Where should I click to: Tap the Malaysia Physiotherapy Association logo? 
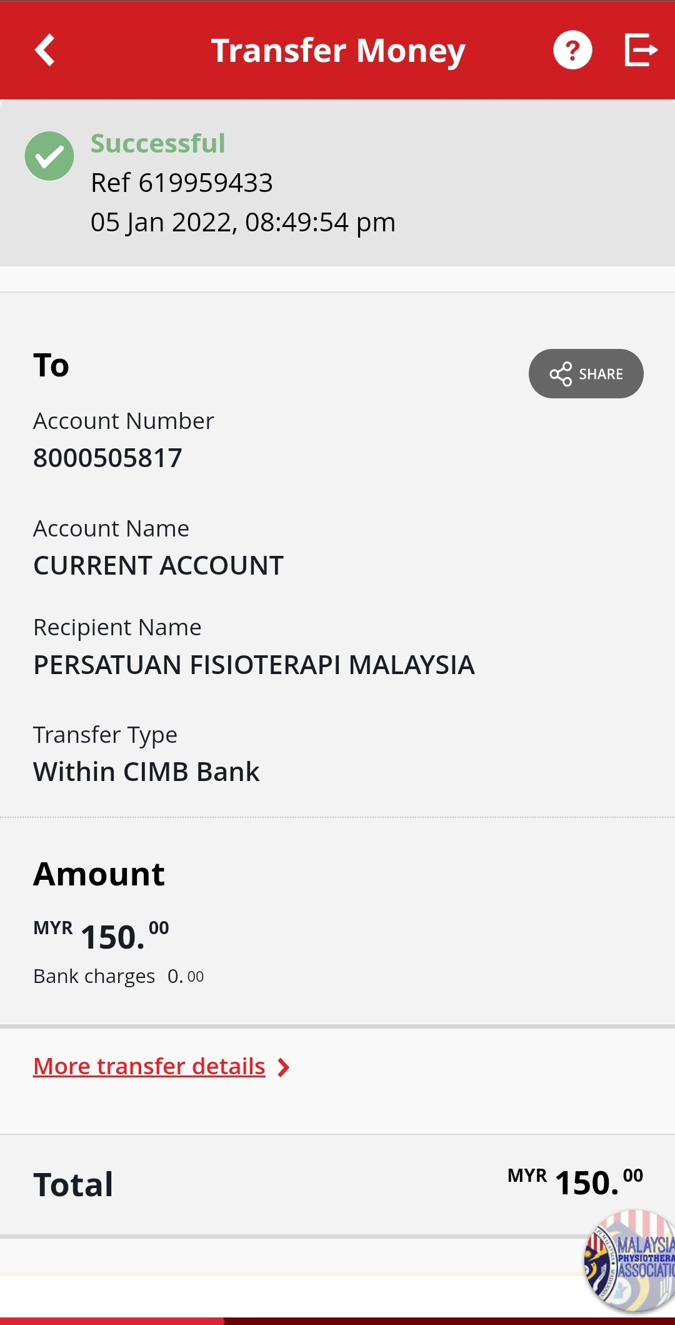631,1259
